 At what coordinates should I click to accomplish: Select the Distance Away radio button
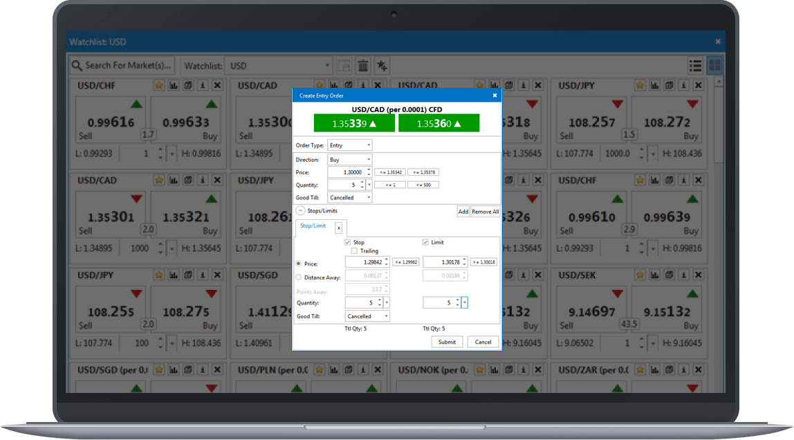point(298,275)
